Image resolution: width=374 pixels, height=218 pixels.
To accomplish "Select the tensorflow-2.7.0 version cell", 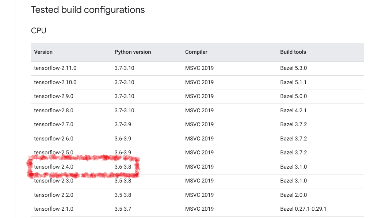I will (54, 124).
